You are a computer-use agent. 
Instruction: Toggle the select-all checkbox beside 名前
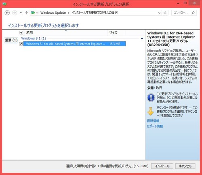[x=21, y=32]
